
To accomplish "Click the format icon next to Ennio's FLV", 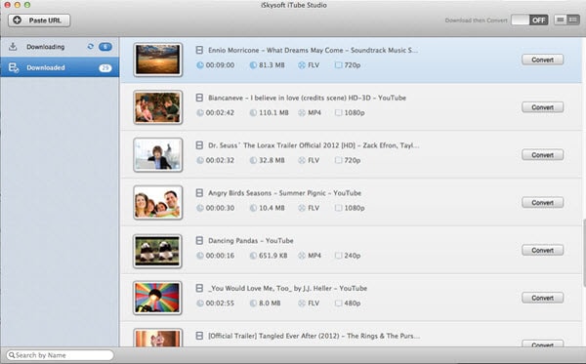I will tap(302, 65).
